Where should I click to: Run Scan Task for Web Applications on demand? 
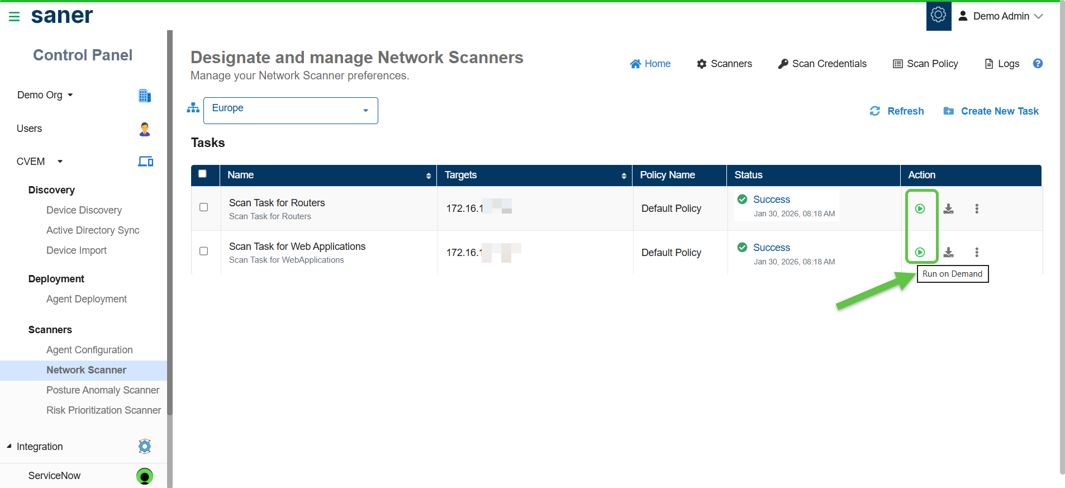[920, 252]
